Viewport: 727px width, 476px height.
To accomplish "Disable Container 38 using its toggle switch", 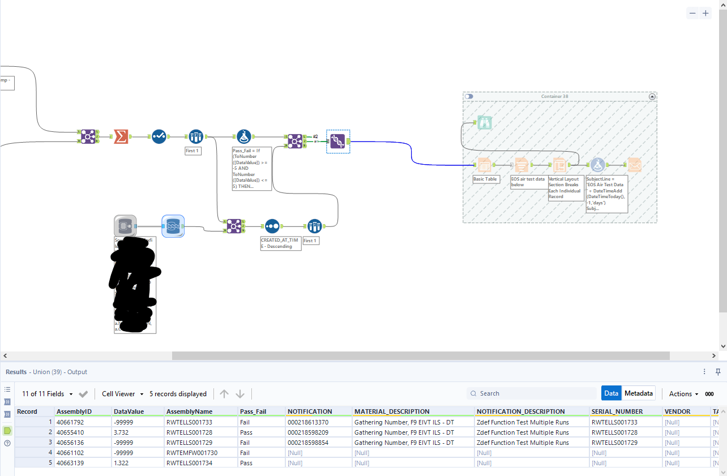I will pos(468,96).
